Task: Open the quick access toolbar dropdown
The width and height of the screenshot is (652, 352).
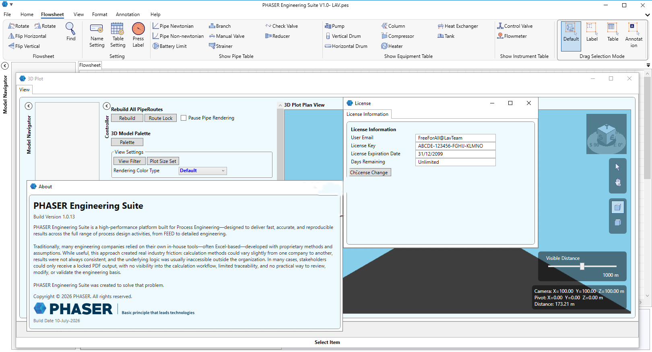Action: coord(11,4)
